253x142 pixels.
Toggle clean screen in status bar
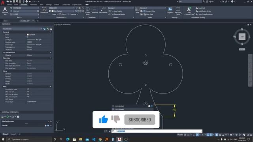[x=248, y=135]
